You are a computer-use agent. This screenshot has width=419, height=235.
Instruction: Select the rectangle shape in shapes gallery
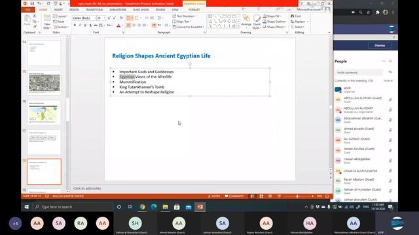pyautogui.click(x=225, y=16)
